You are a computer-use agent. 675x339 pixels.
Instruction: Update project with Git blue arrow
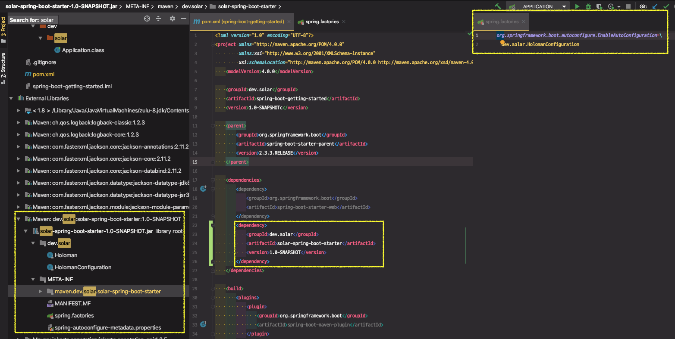[x=655, y=6]
